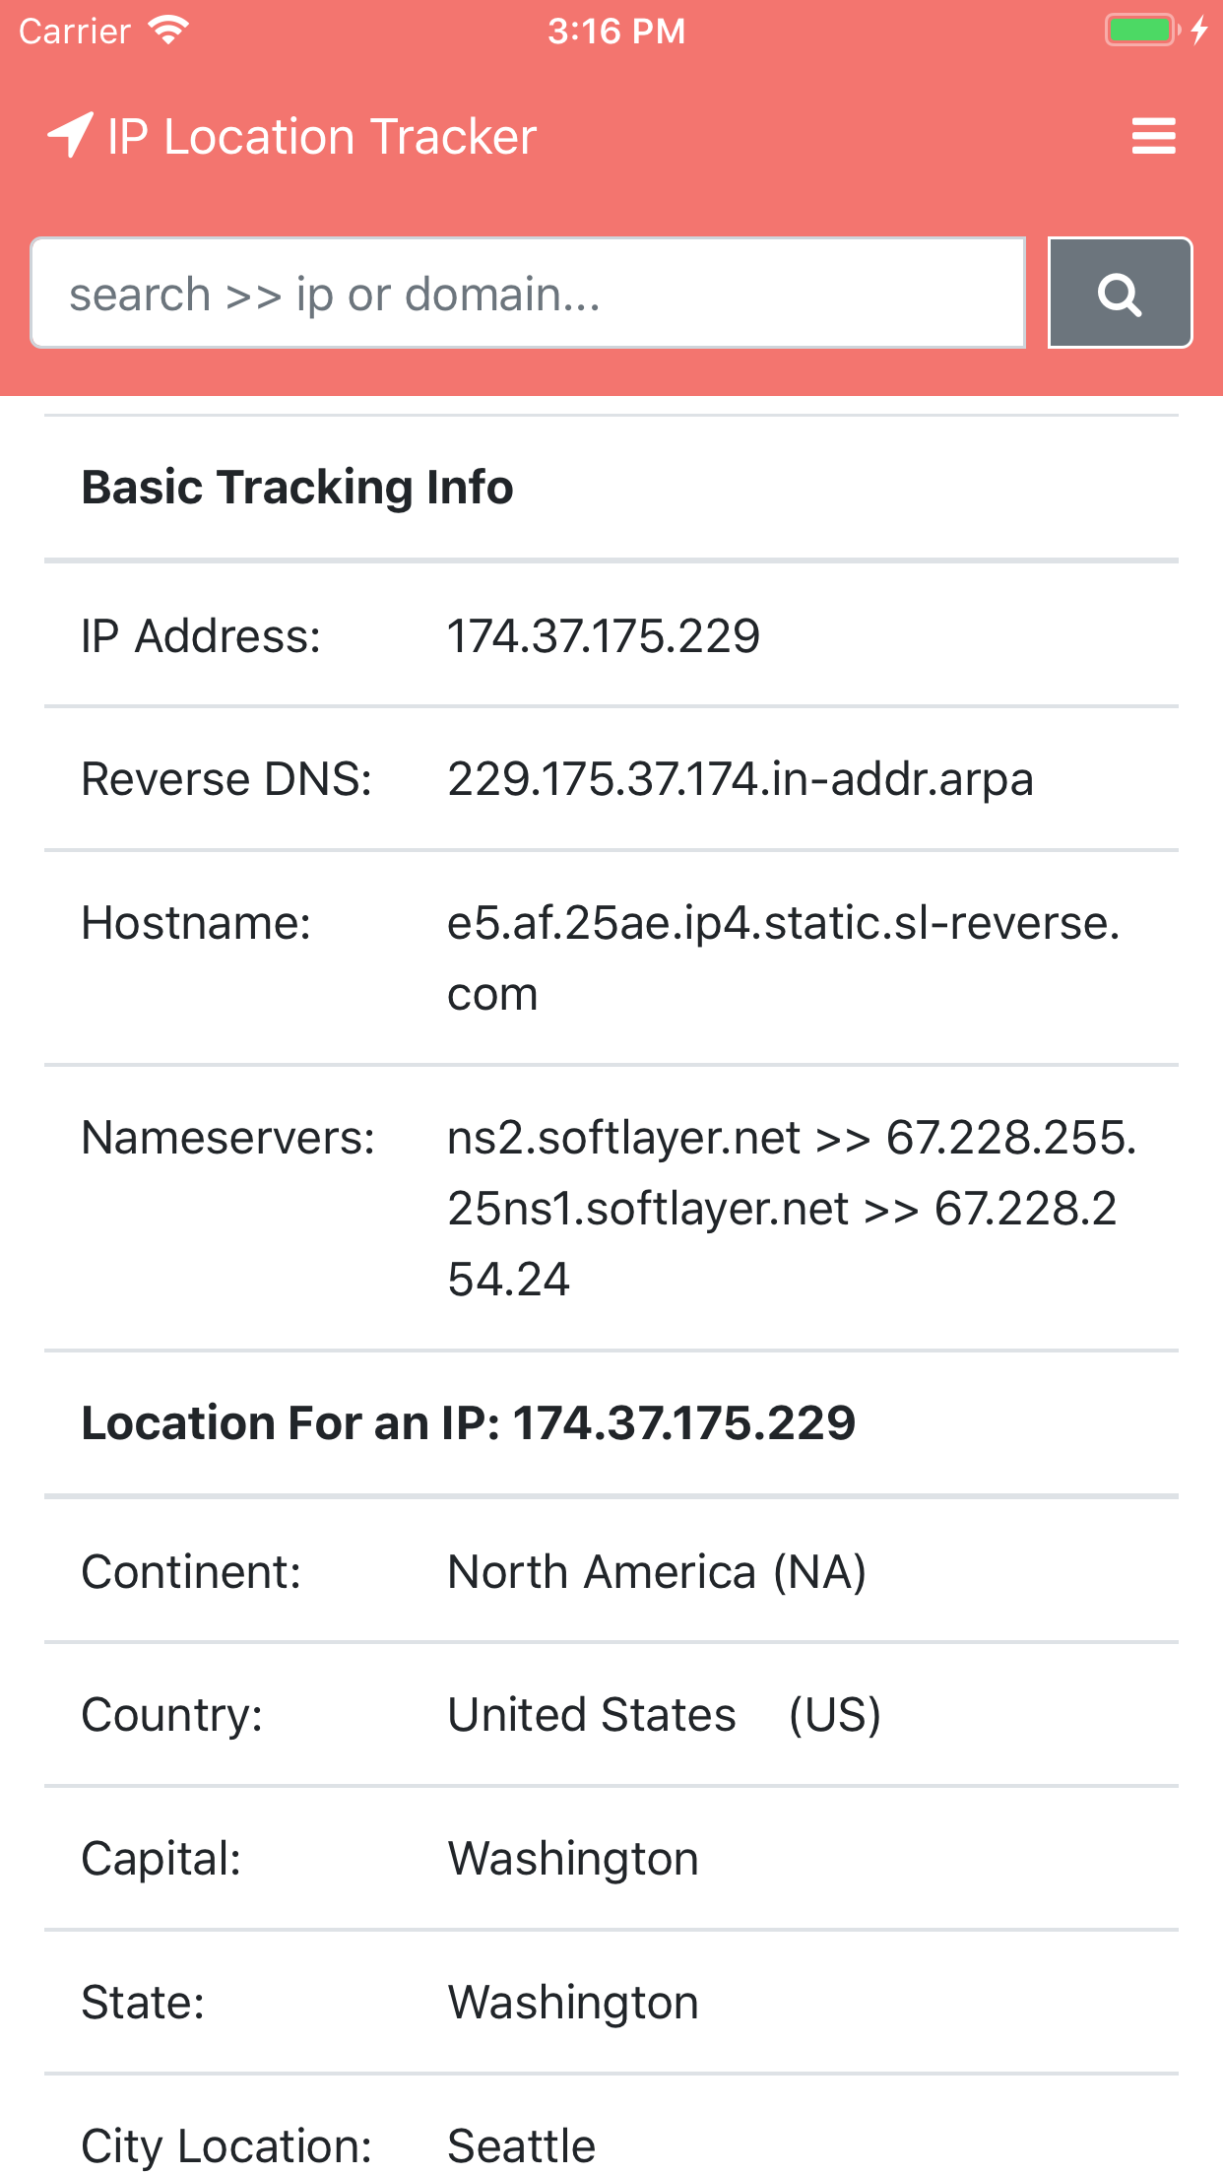Click the City Location row showing Seattle
The height and width of the screenshot is (2175, 1223).
[x=520, y=2144]
